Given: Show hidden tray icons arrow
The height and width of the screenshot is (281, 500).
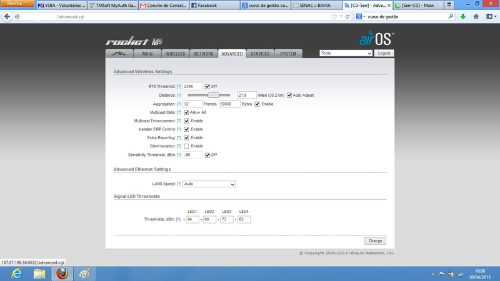Looking at the screenshot, I should (433, 274).
